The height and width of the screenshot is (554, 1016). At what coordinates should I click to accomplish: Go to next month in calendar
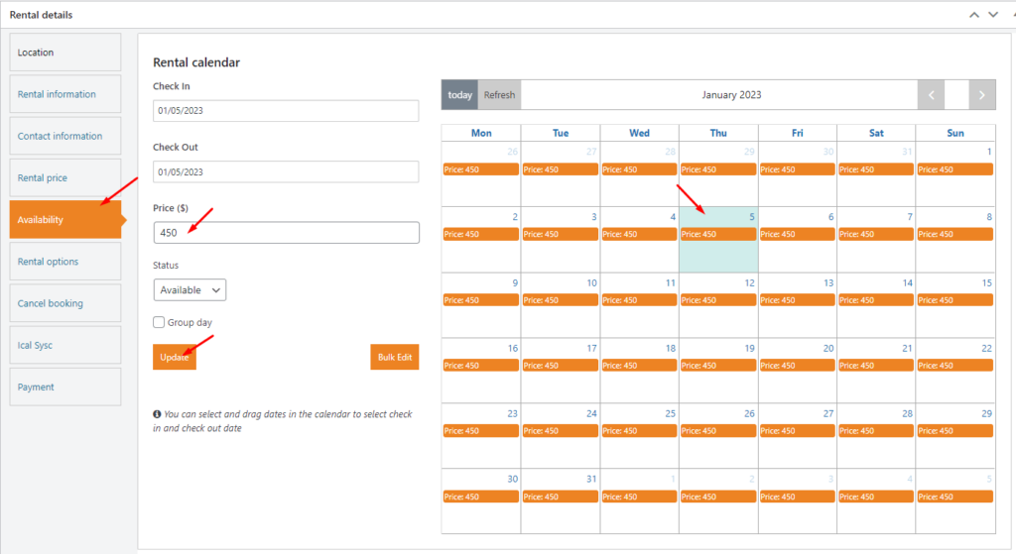click(981, 95)
